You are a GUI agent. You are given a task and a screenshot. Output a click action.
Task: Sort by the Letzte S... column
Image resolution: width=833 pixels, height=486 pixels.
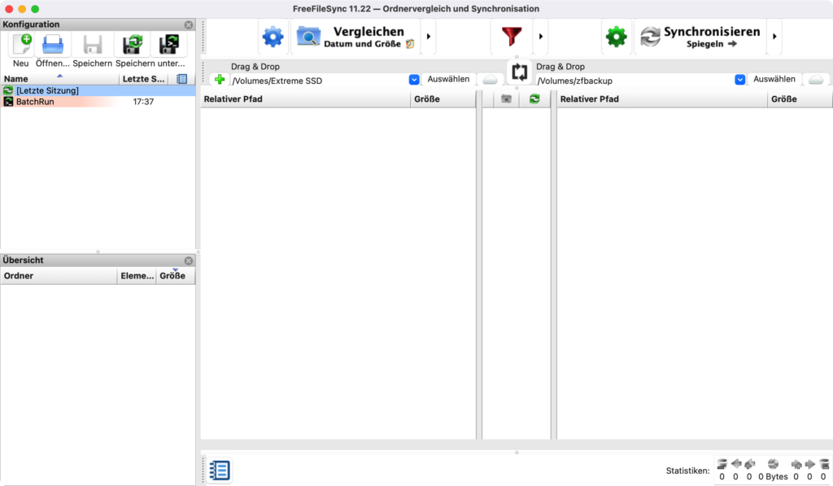coord(143,79)
